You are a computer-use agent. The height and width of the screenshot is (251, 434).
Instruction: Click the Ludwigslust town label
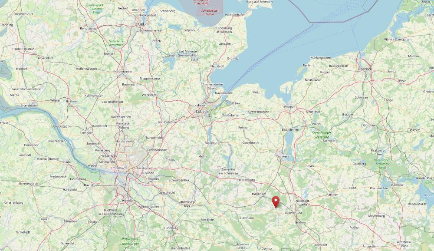293,213
